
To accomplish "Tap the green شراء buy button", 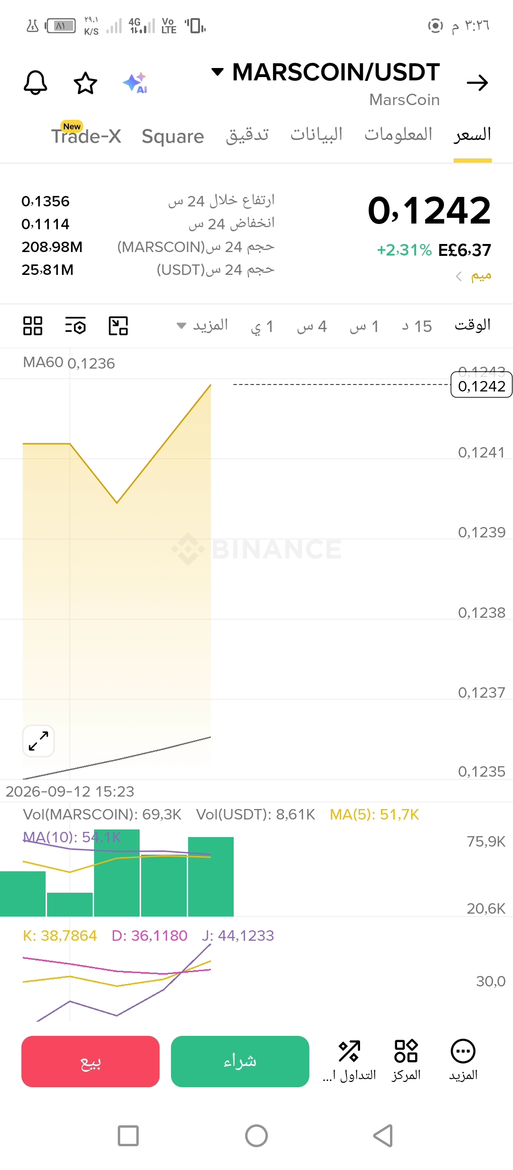I will pyautogui.click(x=240, y=1062).
